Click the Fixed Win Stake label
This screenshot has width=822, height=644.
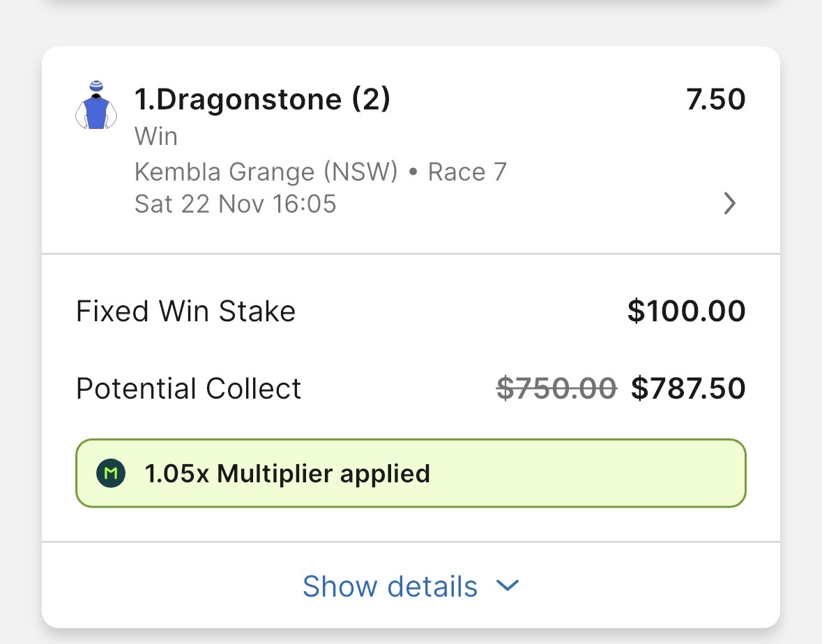point(185,311)
